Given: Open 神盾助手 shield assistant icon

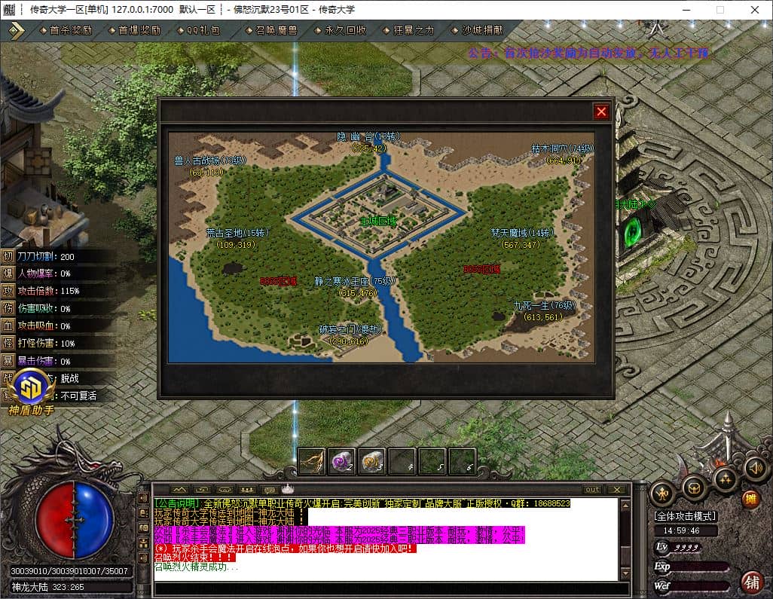Looking at the screenshot, I should [31, 392].
